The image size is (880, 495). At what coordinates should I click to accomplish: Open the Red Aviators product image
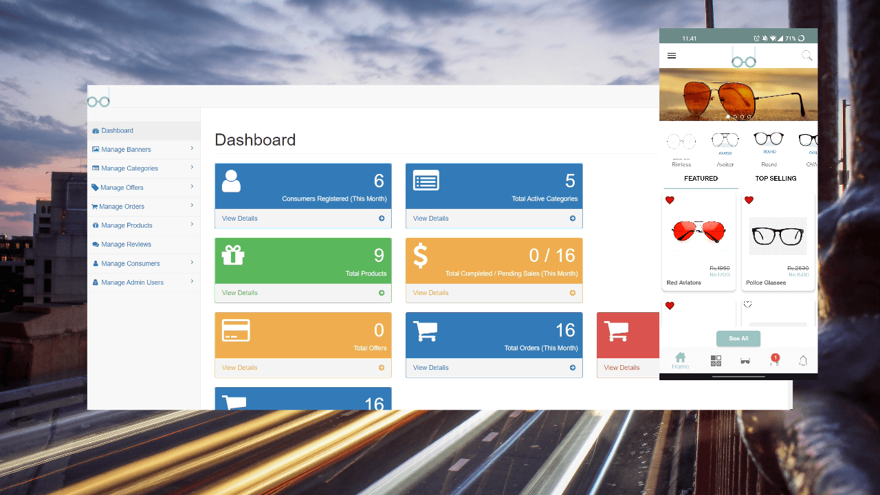698,232
